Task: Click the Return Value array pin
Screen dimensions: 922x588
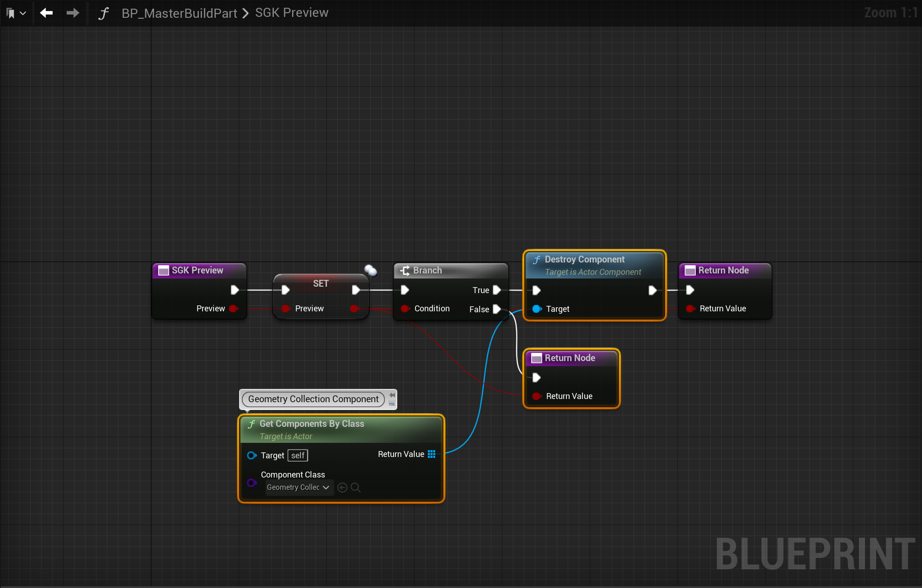Action: click(432, 454)
